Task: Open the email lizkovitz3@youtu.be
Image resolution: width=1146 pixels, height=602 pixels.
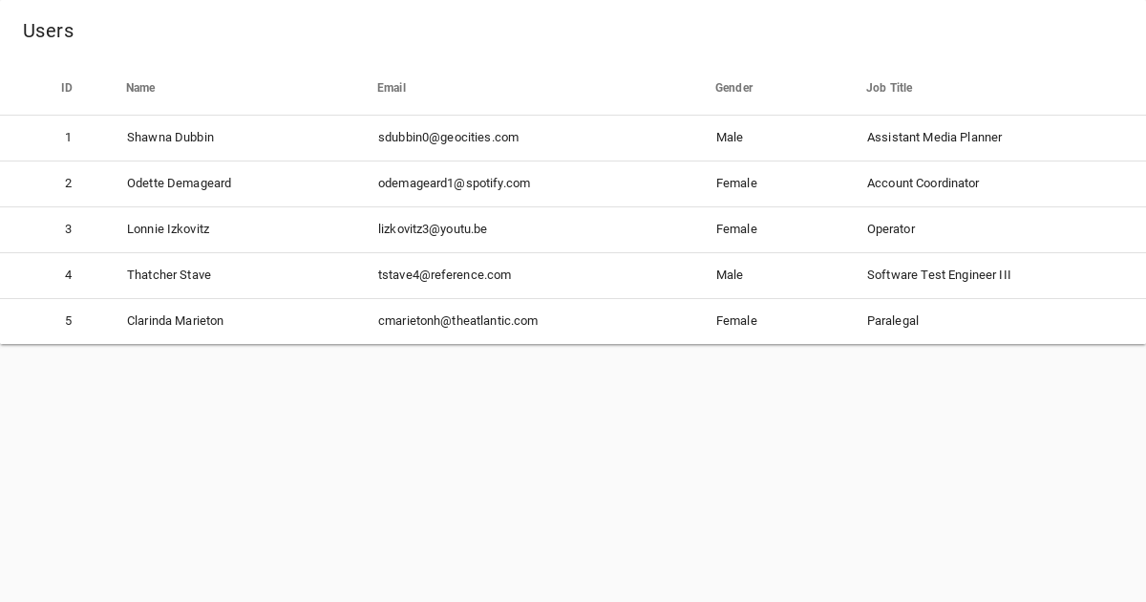Action: click(433, 229)
